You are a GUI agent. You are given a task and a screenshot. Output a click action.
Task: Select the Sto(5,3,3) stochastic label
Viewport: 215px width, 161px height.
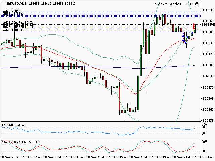9,142
